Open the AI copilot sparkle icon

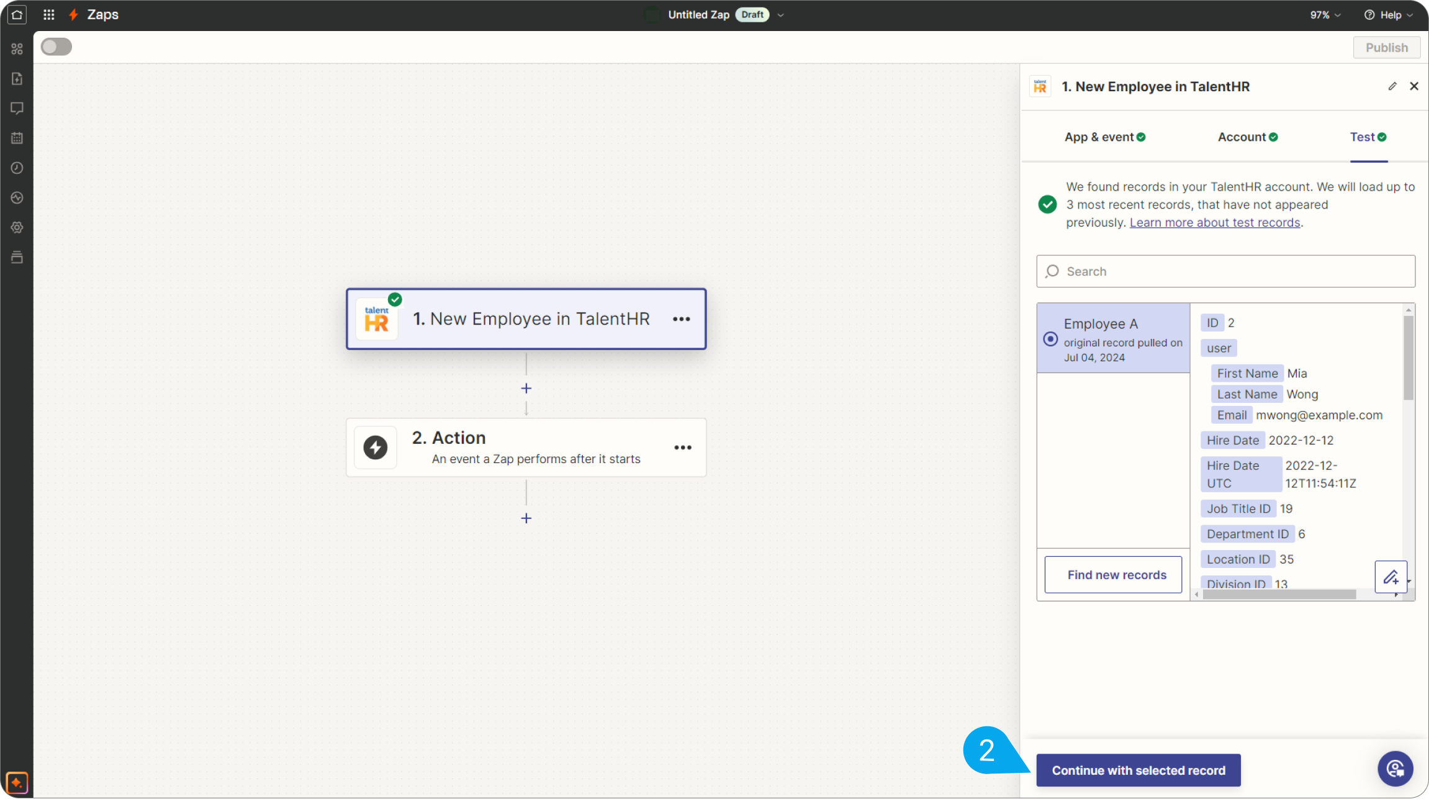(x=17, y=783)
